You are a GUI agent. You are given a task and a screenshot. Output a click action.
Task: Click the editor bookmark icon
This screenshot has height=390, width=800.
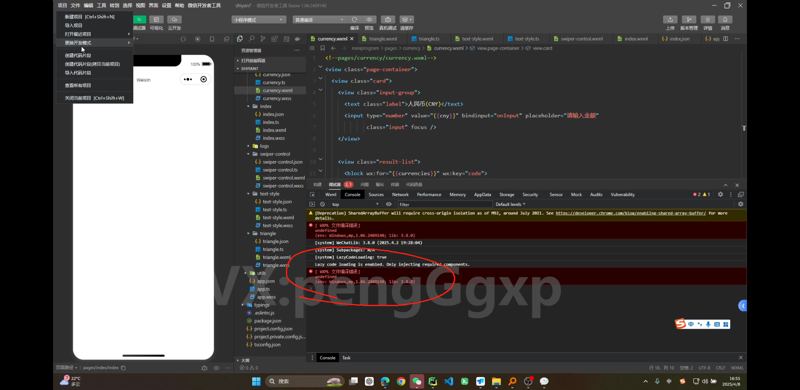[x=323, y=48]
